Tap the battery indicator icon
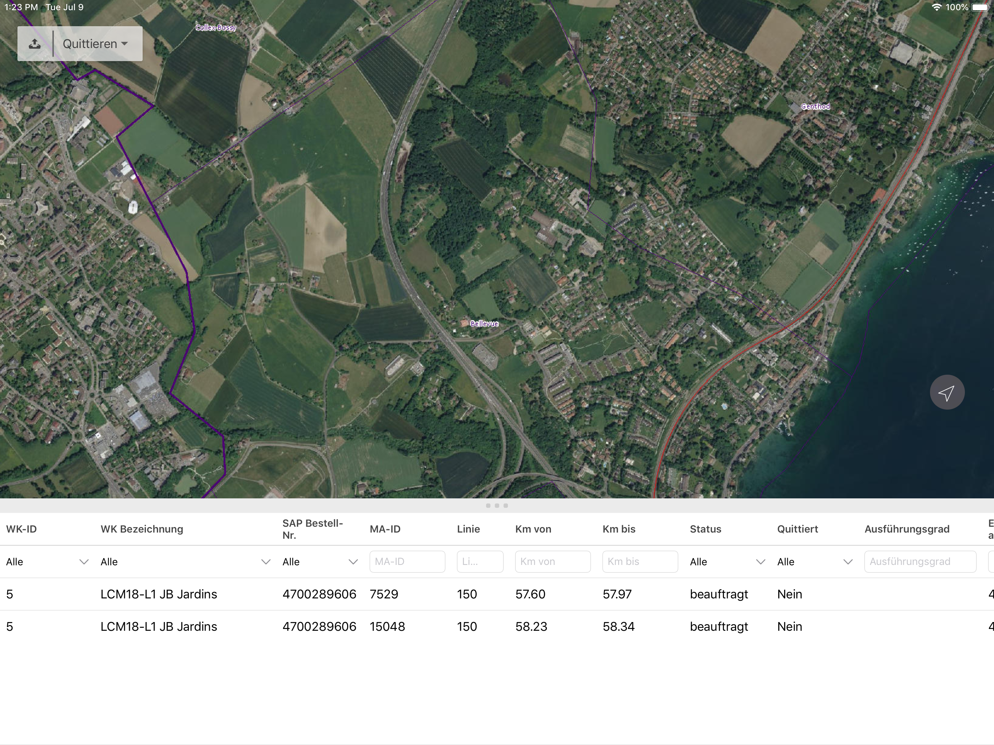 tap(981, 7)
